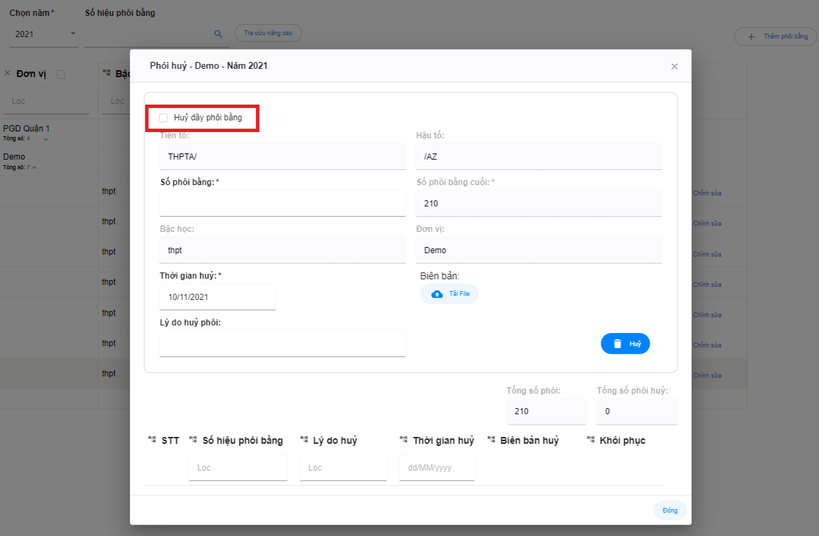Click column menu icon beside Thời gian huỷ
Image resolution: width=819 pixels, height=536 pixels.
(403, 440)
